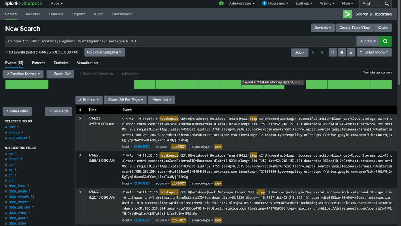
Task: Open the View: List dropdown
Action: (162, 100)
